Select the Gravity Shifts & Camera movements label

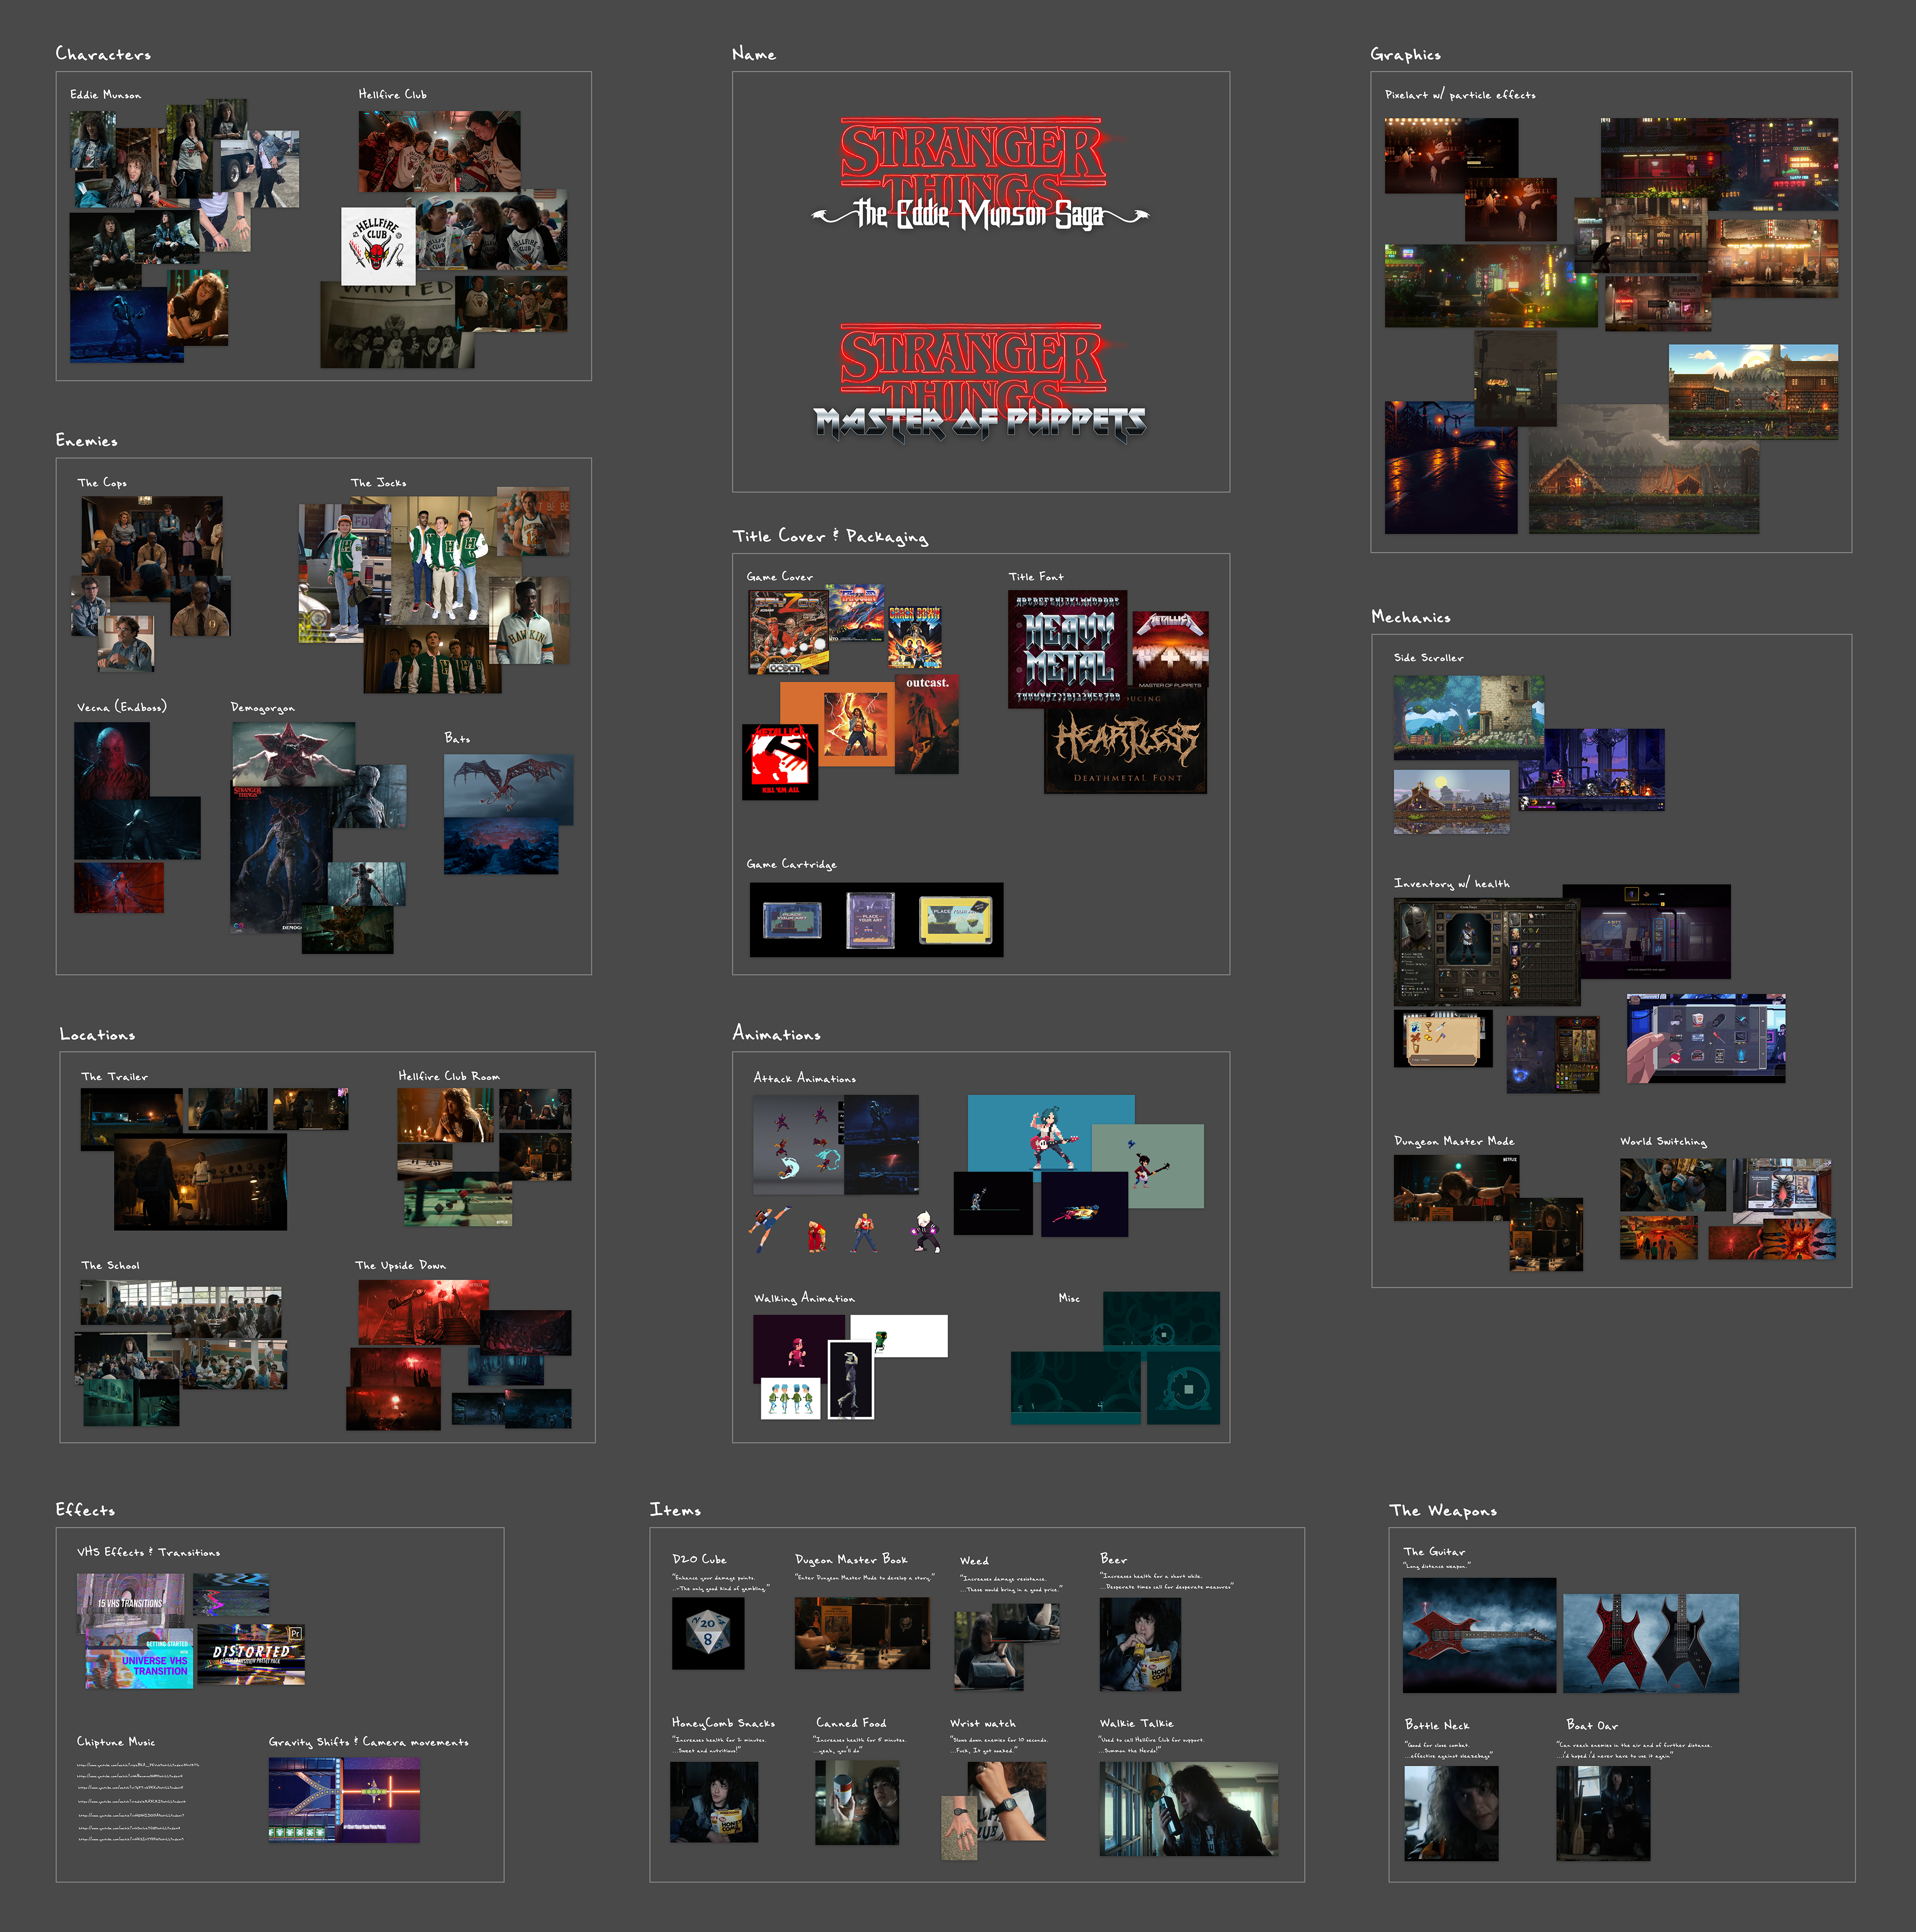coord(368,1742)
